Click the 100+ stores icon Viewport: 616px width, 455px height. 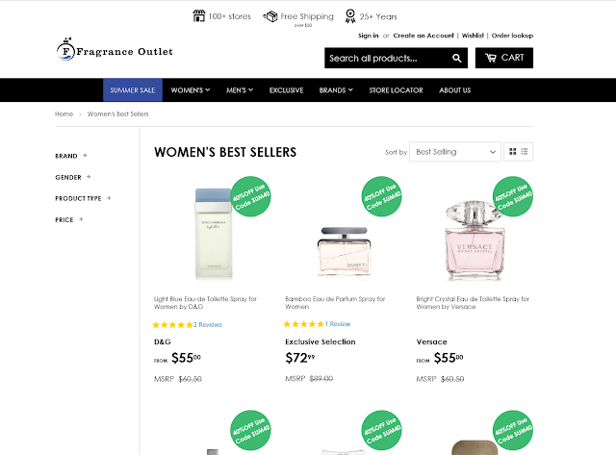[199, 16]
